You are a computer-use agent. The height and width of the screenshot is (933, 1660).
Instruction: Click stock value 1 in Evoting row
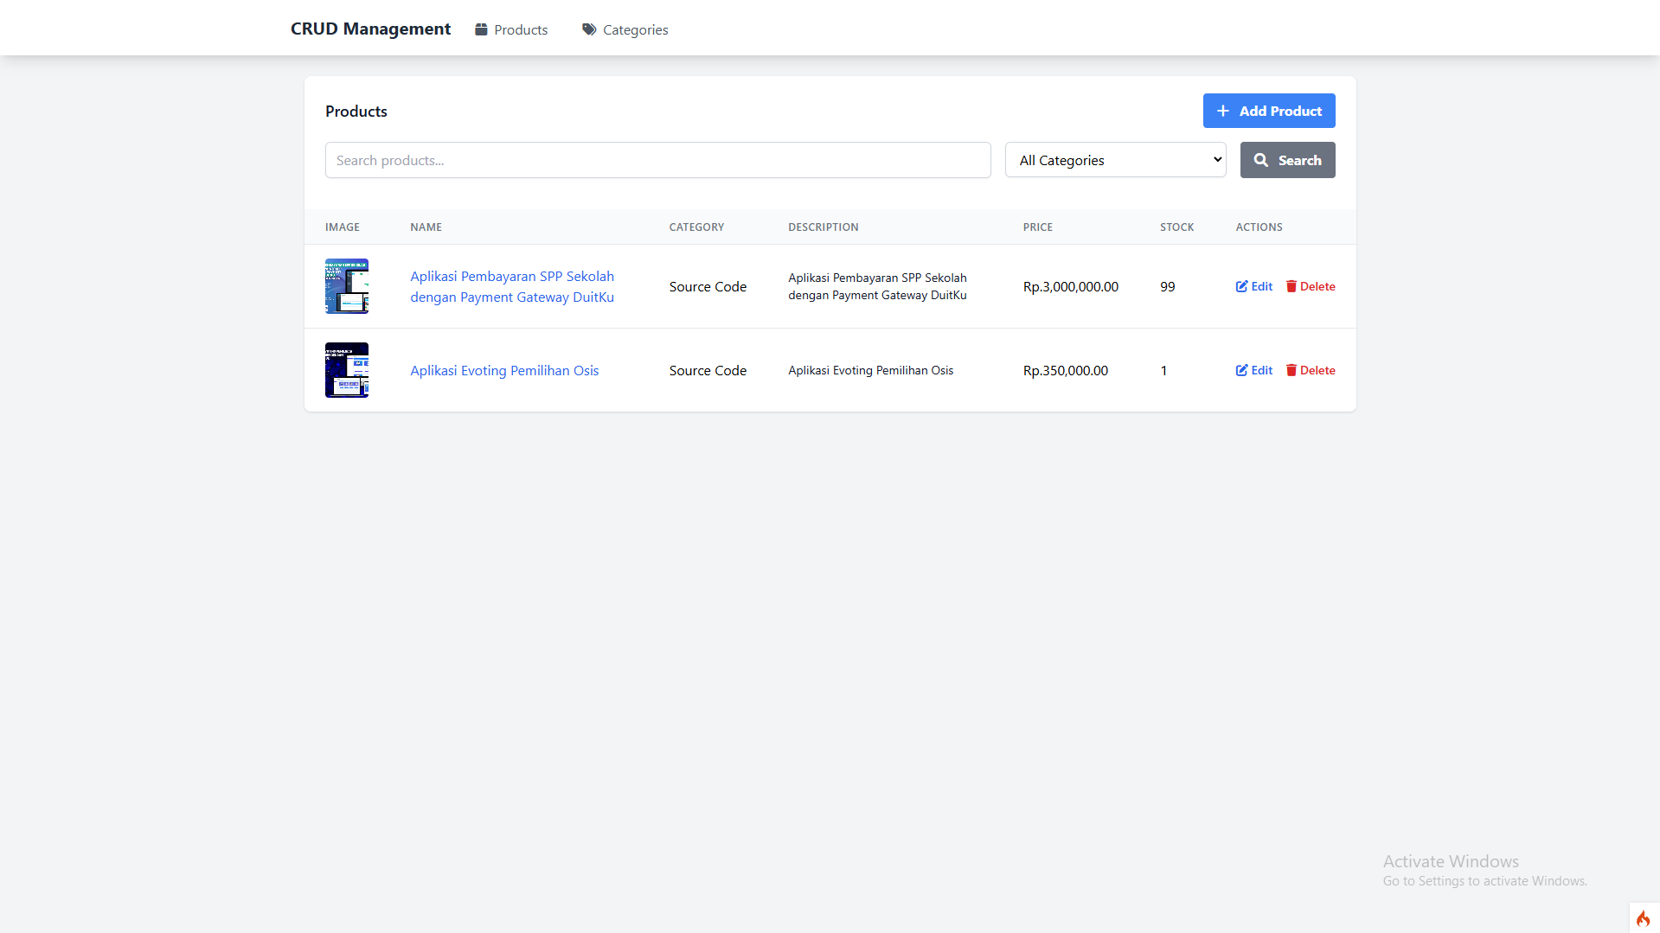1163,370
